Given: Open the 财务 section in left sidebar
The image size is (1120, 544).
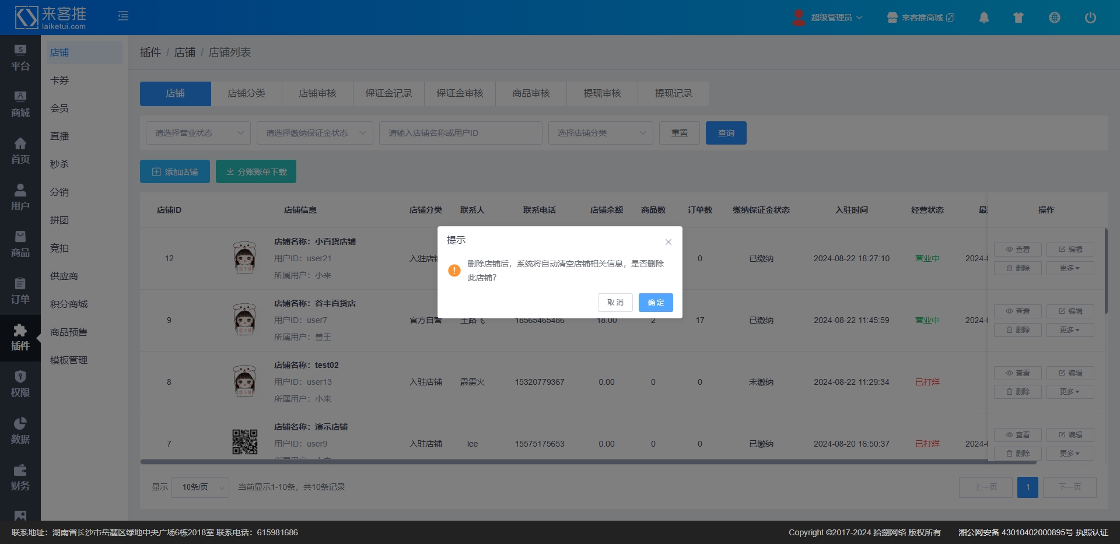Looking at the screenshot, I should coord(20,478).
